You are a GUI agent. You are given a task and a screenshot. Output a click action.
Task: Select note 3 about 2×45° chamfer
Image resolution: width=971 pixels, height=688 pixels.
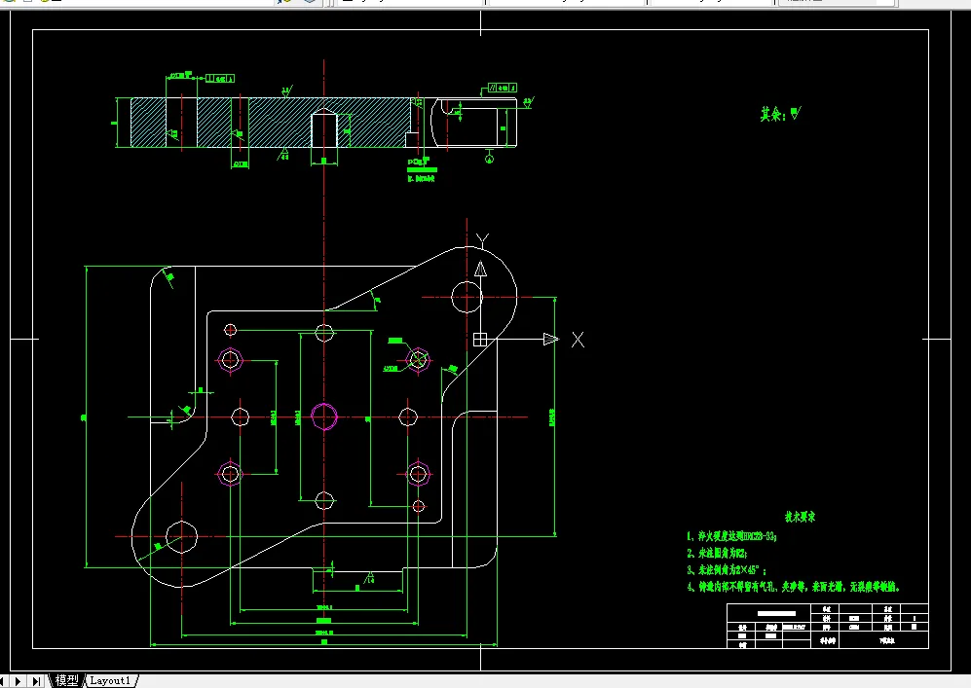(727, 570)
